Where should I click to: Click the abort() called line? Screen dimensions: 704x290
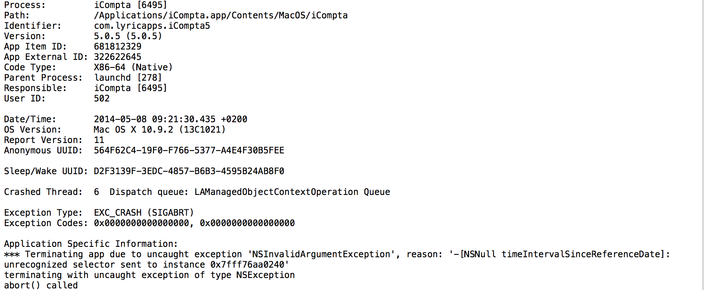[41, 285]
